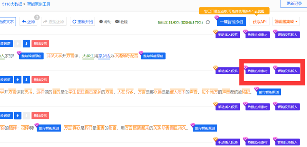This screenshot has width=307, height=147.
Task: Select the highlighted word 宝贵
Action: coord(100,128)
